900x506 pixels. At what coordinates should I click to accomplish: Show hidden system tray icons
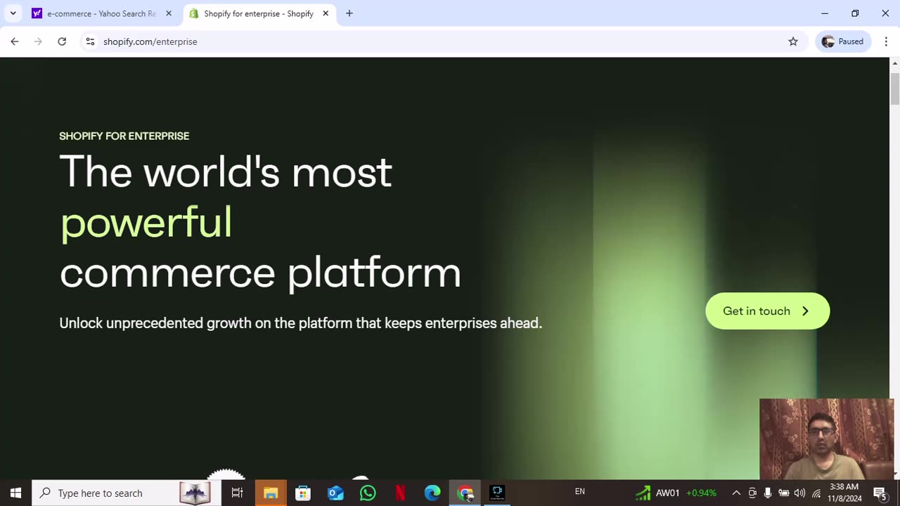coord(736,493)
